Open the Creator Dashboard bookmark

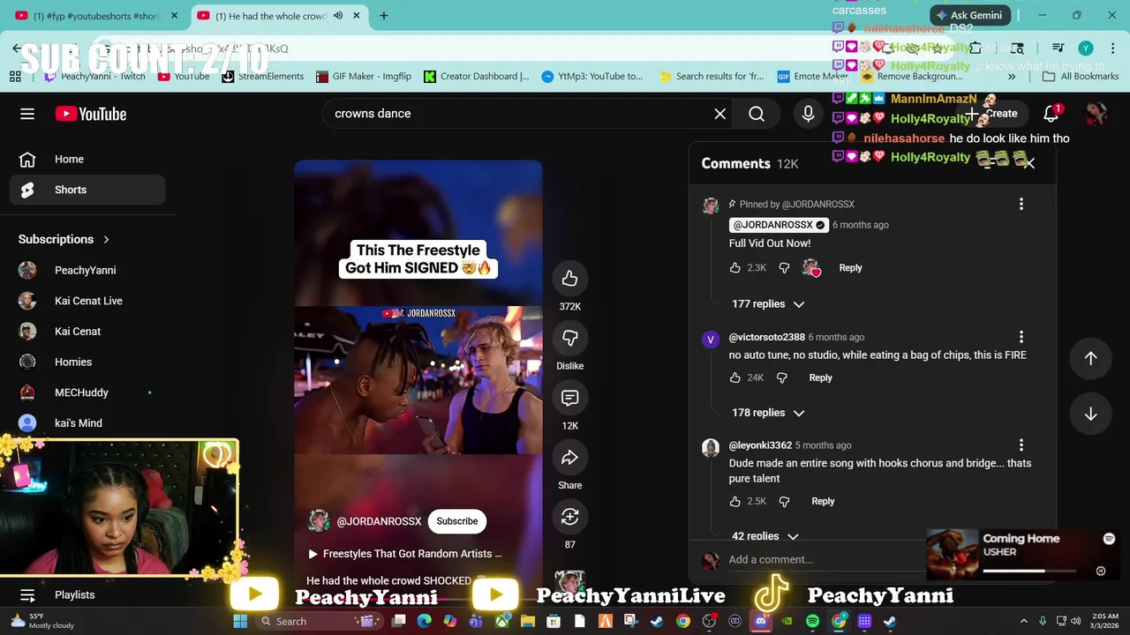[477, 77]
